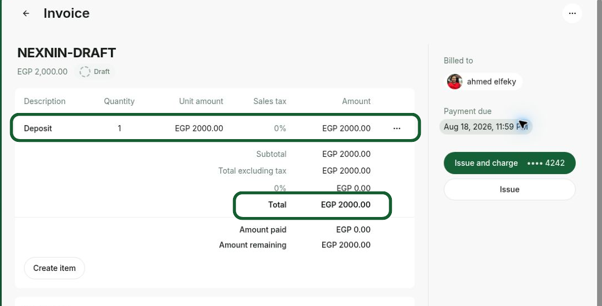Edit the payment due date field

coord(486,127)
